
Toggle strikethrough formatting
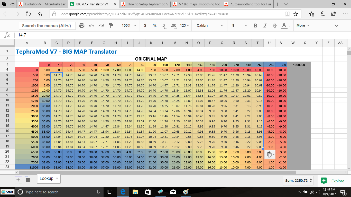[x=275, y=25]
